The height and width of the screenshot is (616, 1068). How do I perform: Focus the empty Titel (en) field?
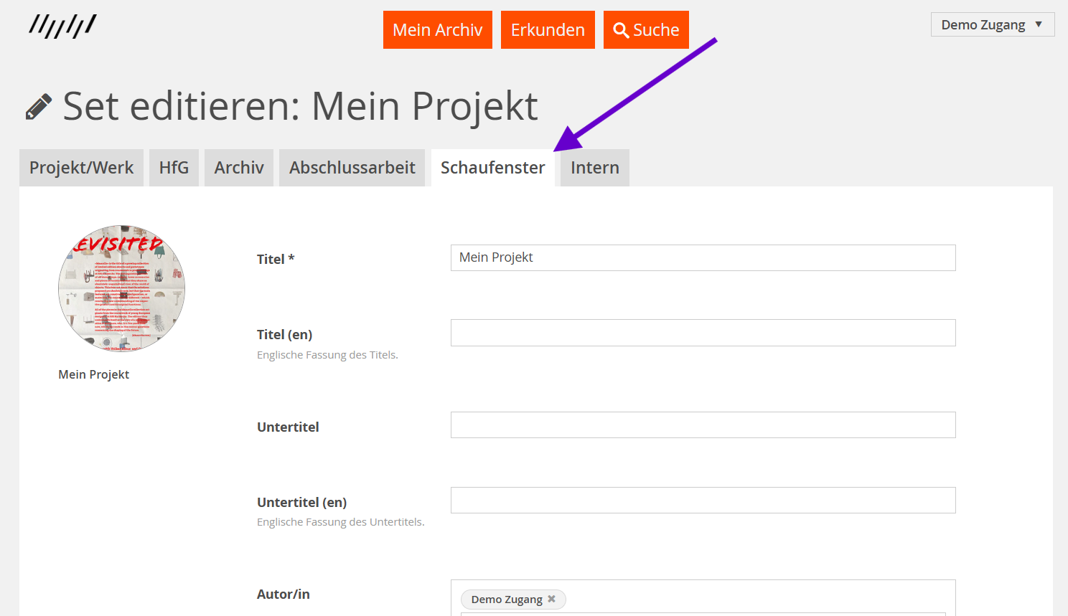[x=703, y=333]
